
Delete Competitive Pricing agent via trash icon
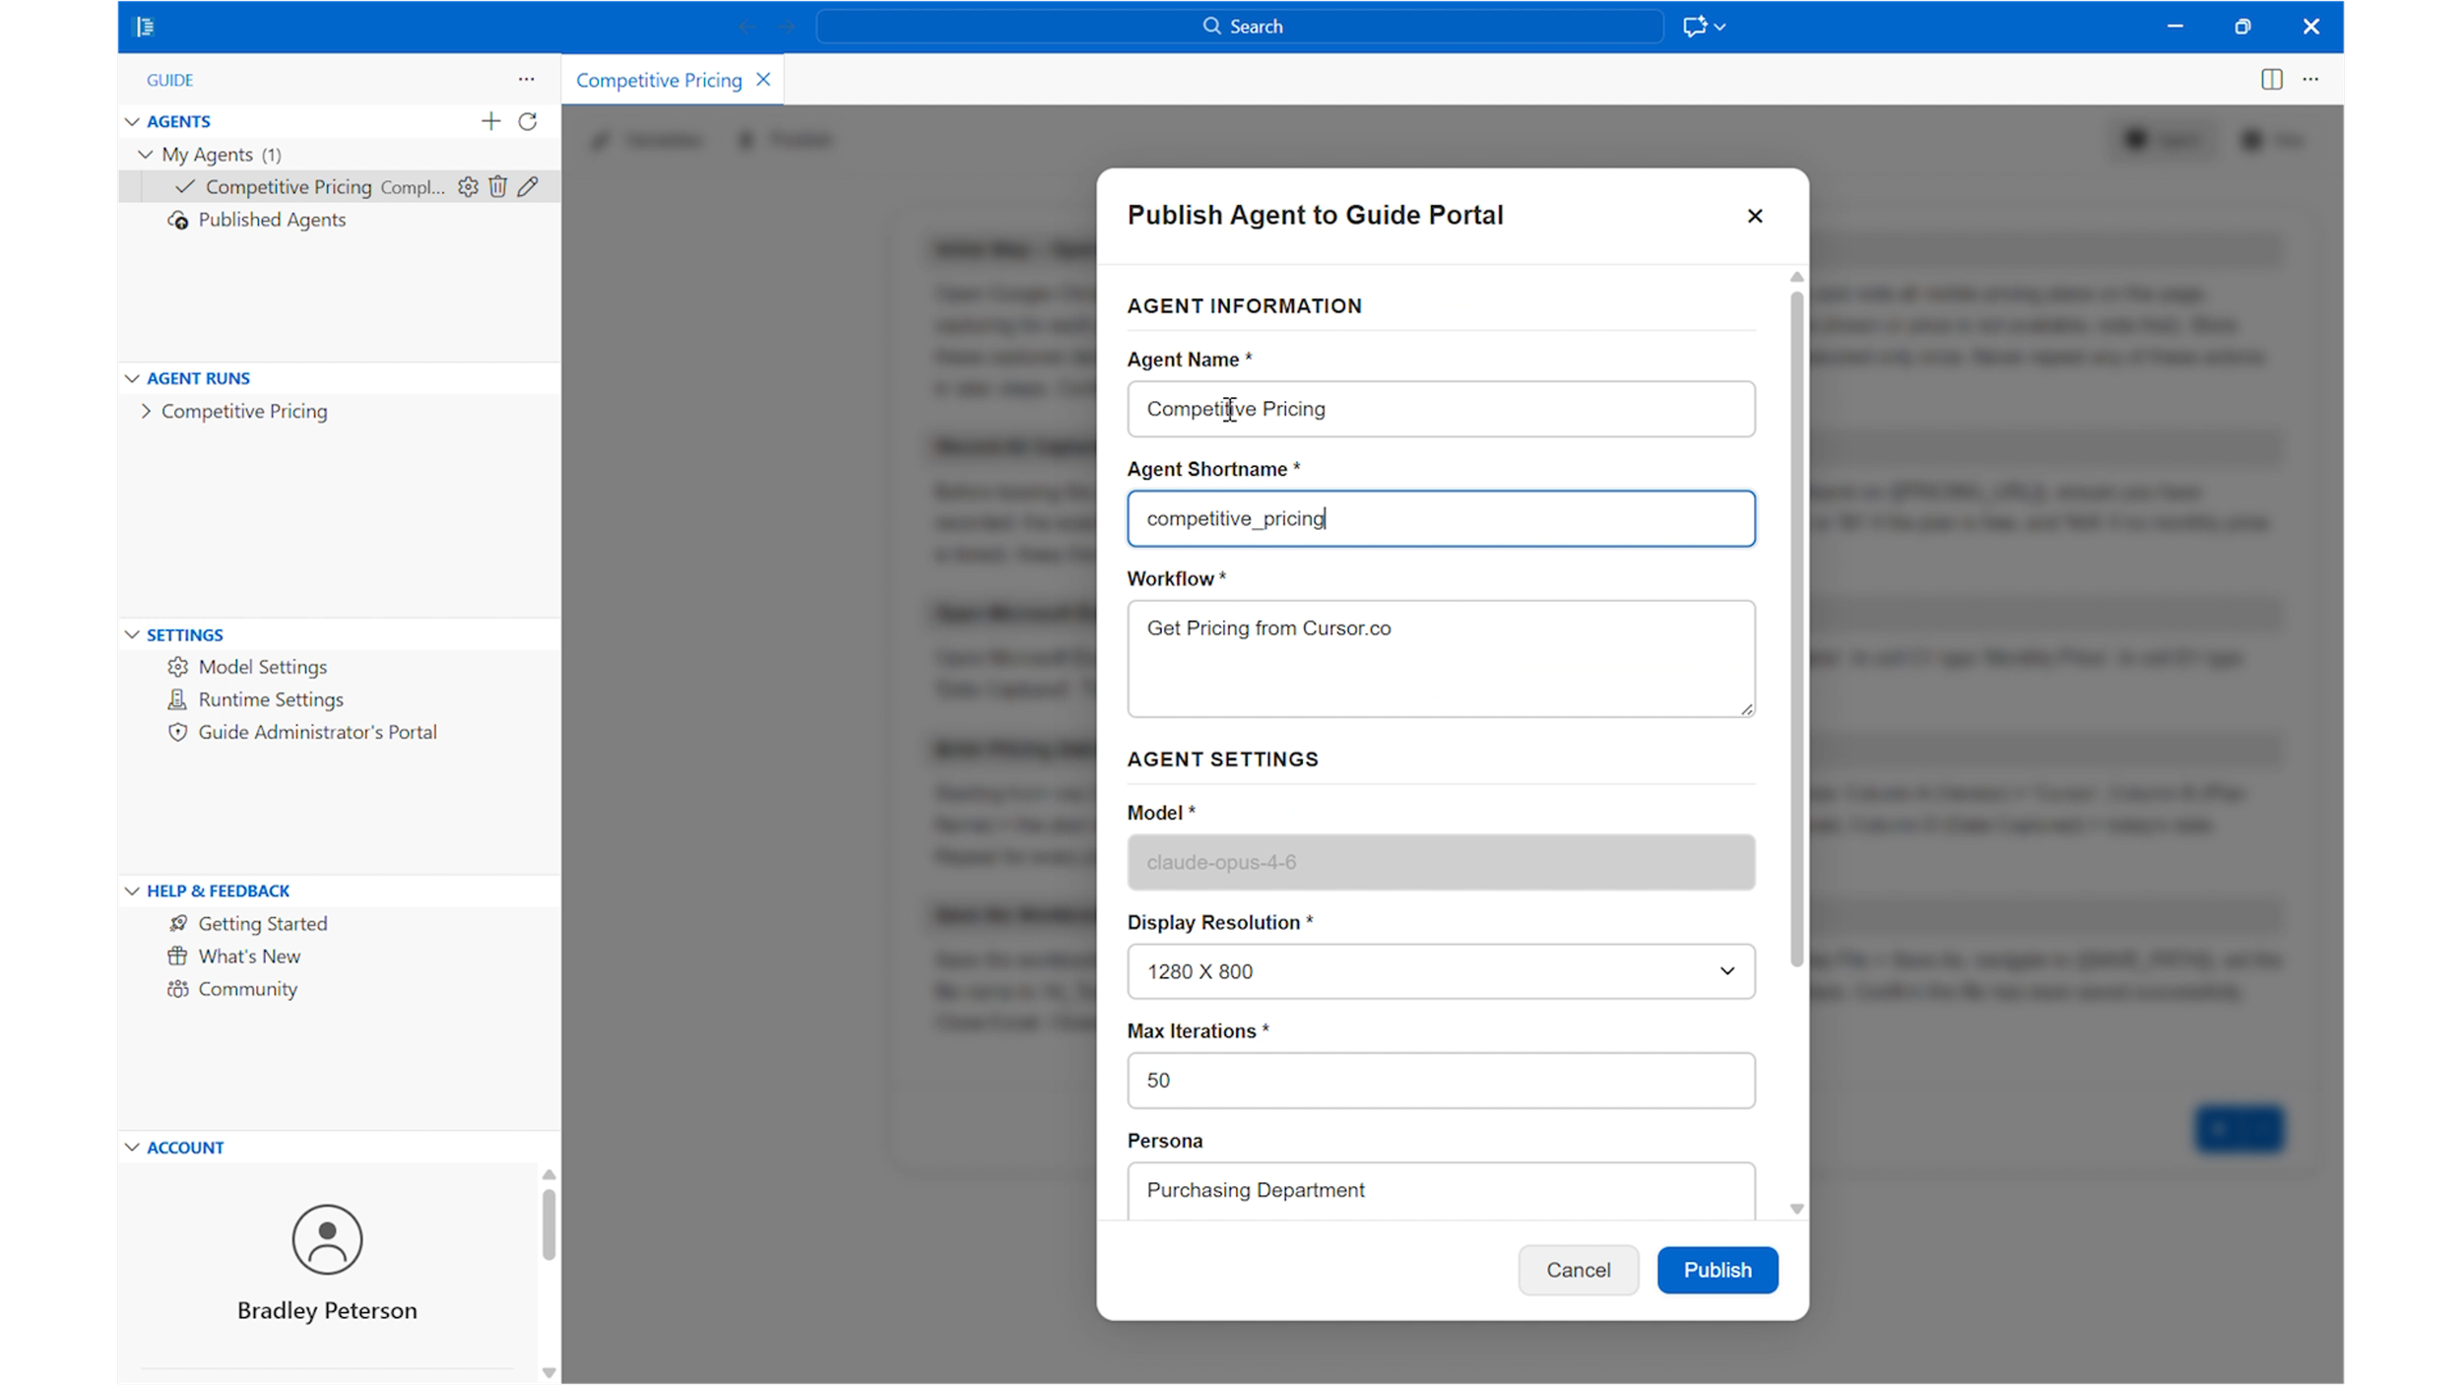coord(498,187)
